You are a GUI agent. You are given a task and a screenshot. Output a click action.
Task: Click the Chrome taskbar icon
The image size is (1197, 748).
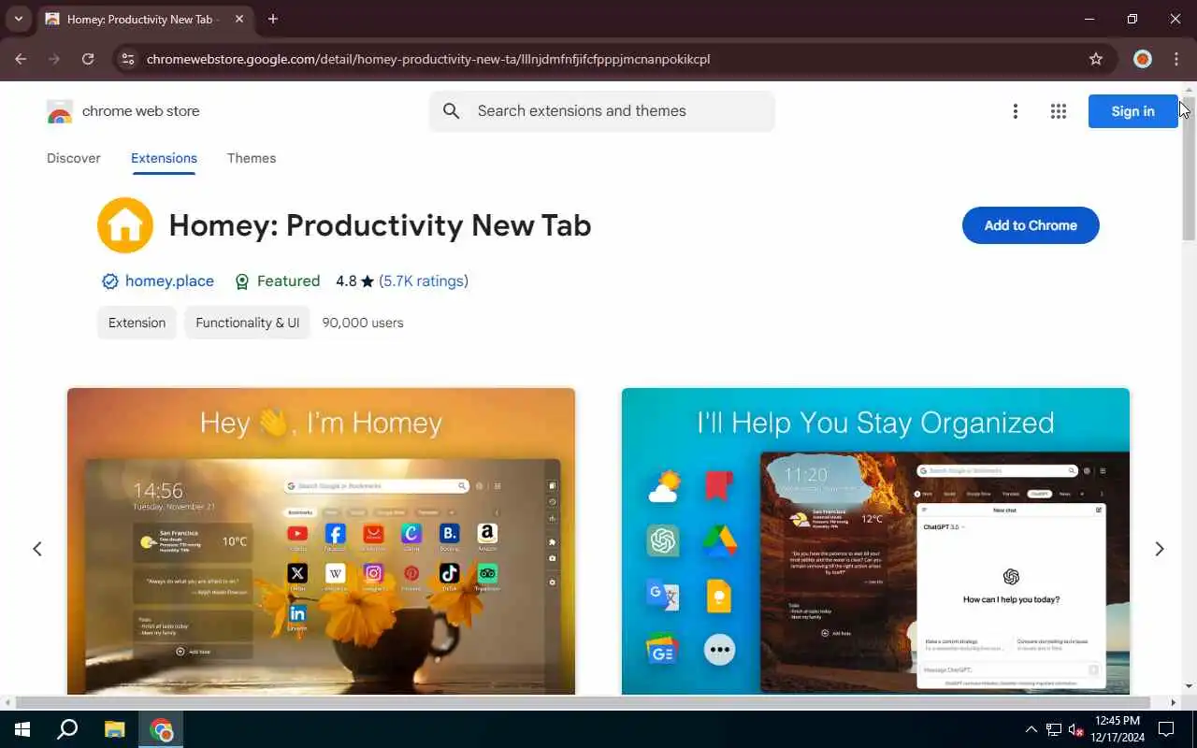coord(162,729)
